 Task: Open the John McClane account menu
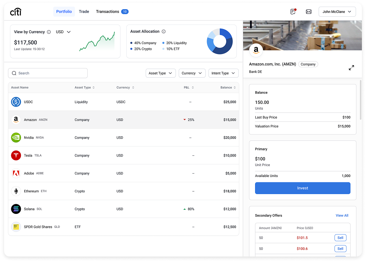[x=337, y=12]
